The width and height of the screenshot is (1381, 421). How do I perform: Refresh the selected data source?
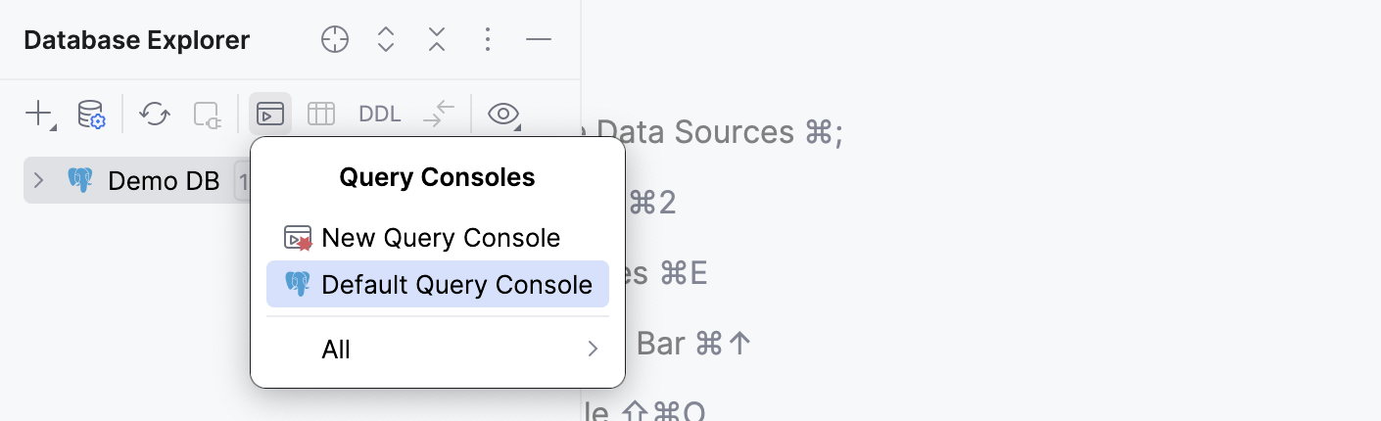tap(154, 115)
